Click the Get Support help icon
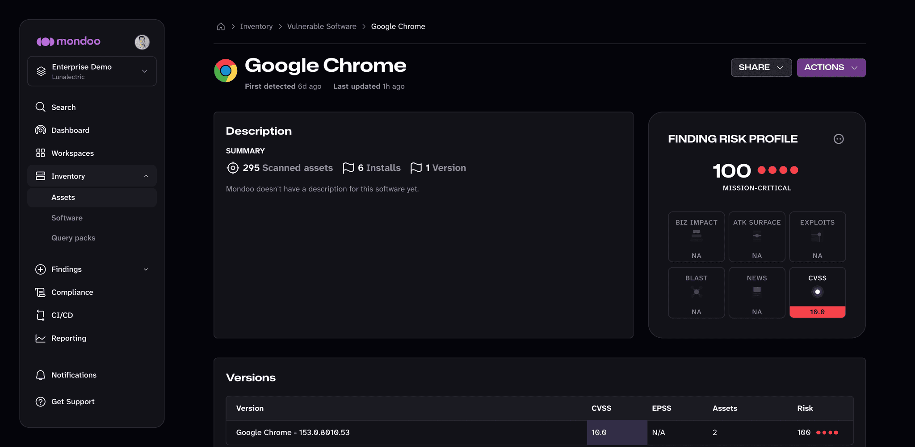This screenshot has width=915, height=447. (x=40, y=401)
